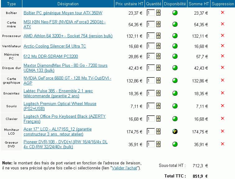
Task: Click green availability dot for Mémoire PC
Action: pyautogui.click(x=175, y=57)
